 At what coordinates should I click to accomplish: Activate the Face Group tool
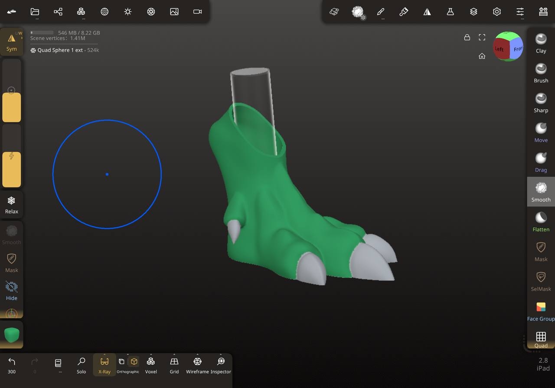point(541,311)
